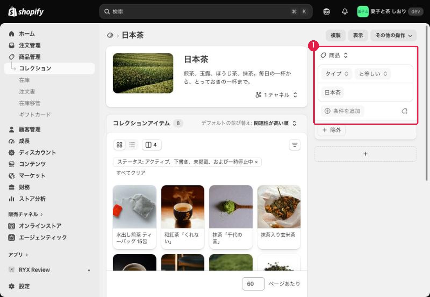Open the 商品 type selector
Viewport: 430px width, 297px height.
[x=334, y=55]
